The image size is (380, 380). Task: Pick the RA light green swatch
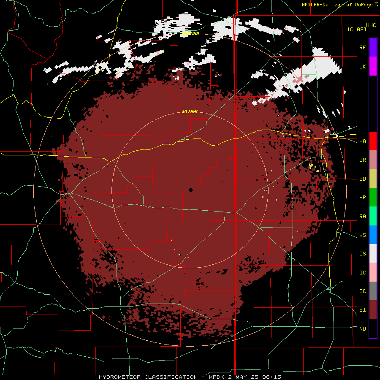pos(373,216)
